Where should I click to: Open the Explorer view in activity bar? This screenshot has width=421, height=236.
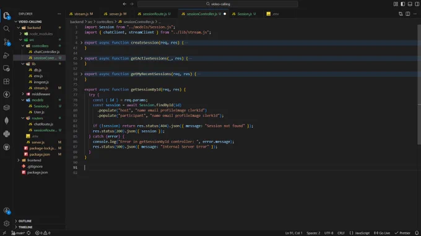tap(6, 15)
